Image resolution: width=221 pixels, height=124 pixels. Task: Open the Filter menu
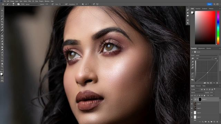30,1
